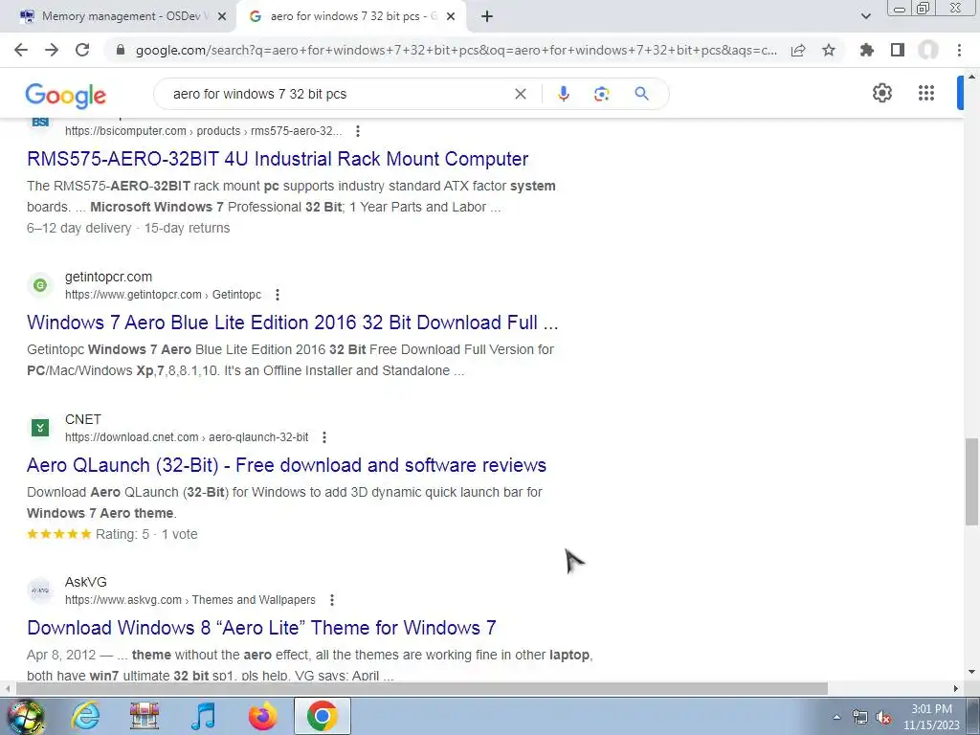980x735 pixels.
Task: Click getintopcr.com URL breadcrumb
Action: [163, 295]
